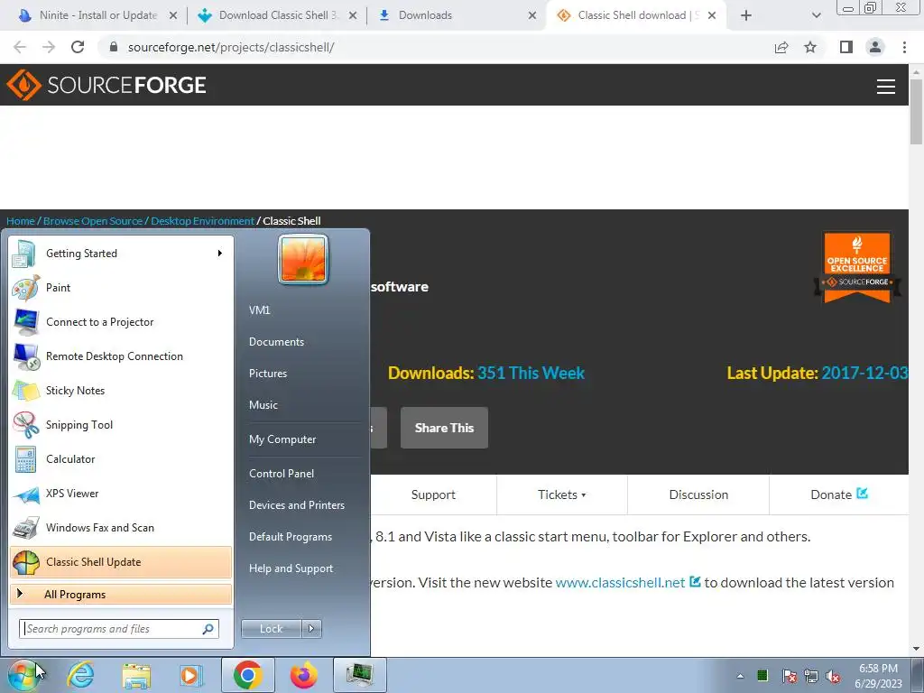Click the address bar URL
The image size is (924, 693).
click(x=230, y=47)
